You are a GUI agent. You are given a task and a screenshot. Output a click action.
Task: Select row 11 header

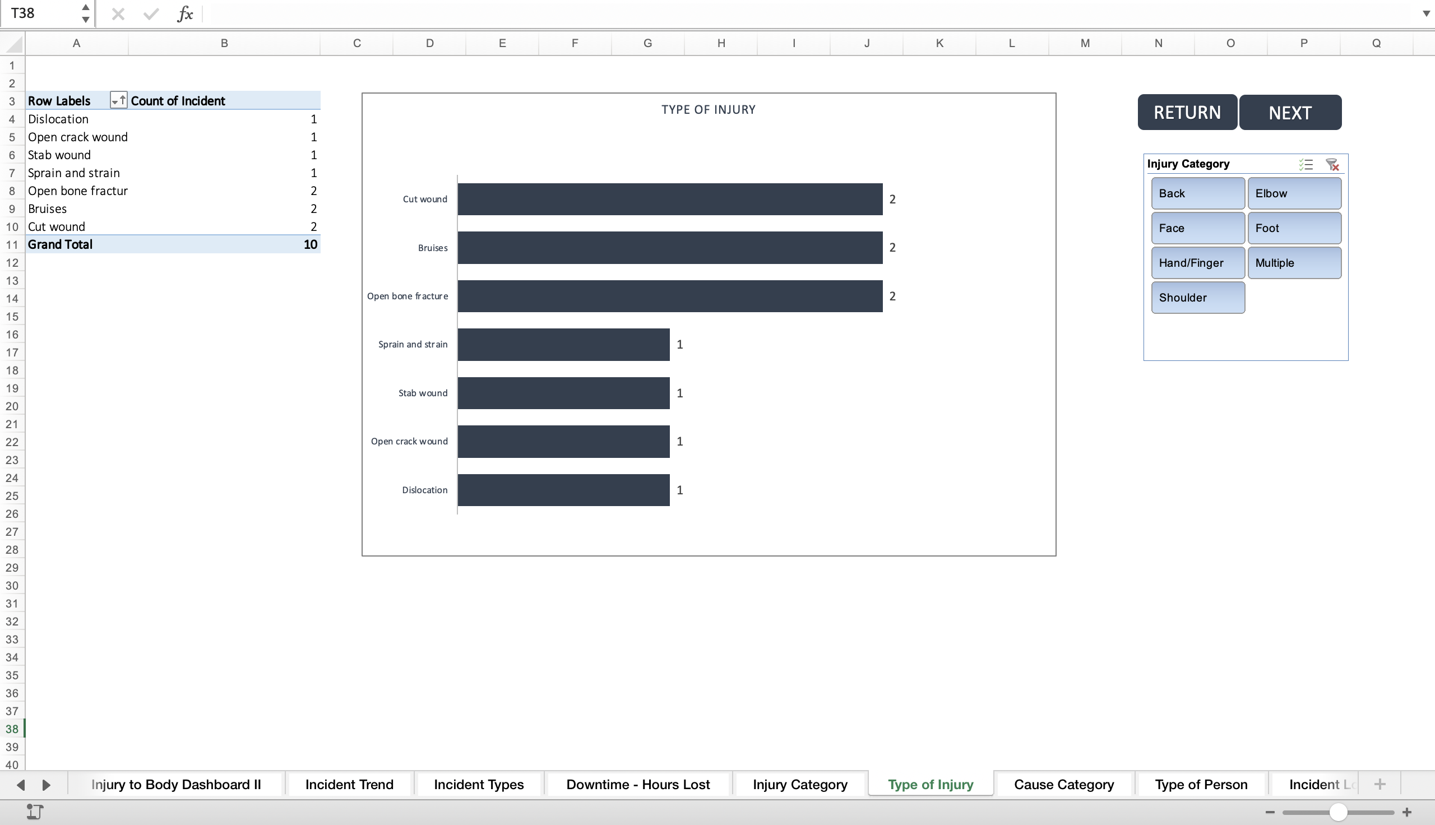tap(12, 244)
